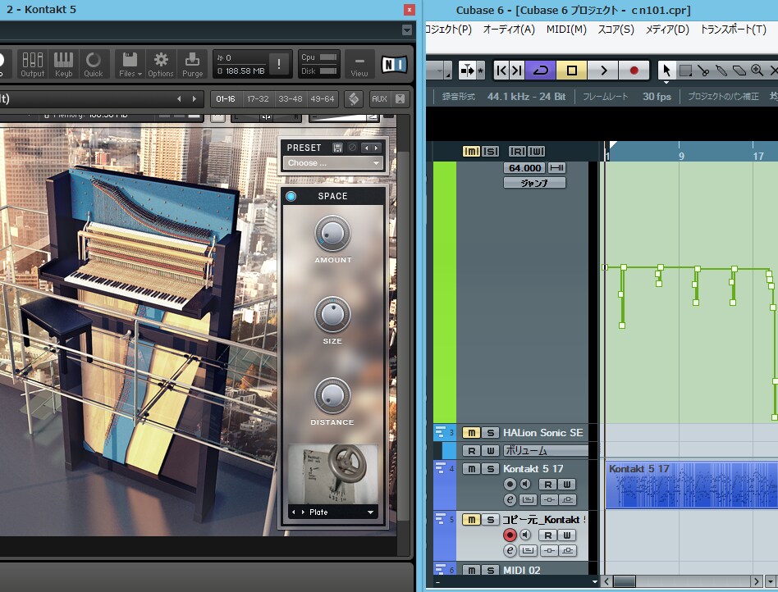Toggle the SPACE effect power LED
This screenshot has width=778, height=592.
pos(291,196)
